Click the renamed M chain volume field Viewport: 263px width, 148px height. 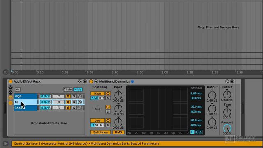pos(46,102)
